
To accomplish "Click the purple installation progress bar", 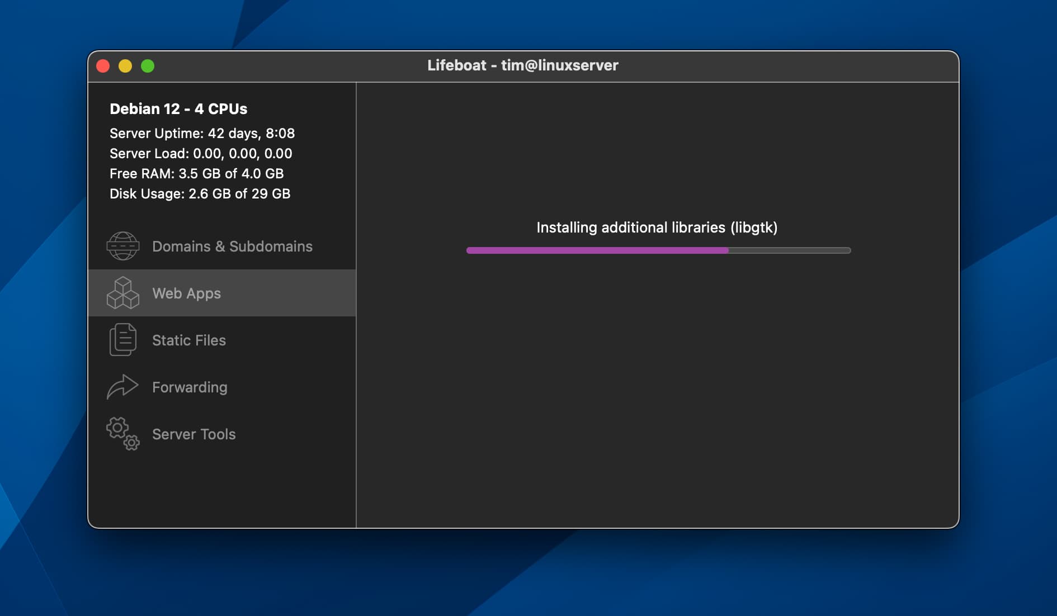I will click(x=659, y=250).
